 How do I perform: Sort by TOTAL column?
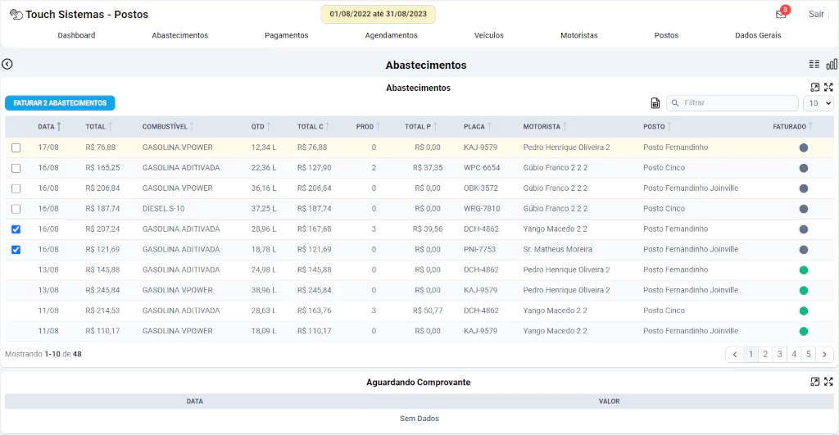pyautogui.click(x=99, y=127)
